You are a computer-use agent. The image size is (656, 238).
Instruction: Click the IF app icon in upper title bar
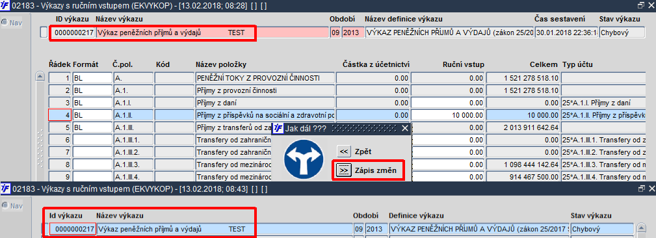point(5,5)
